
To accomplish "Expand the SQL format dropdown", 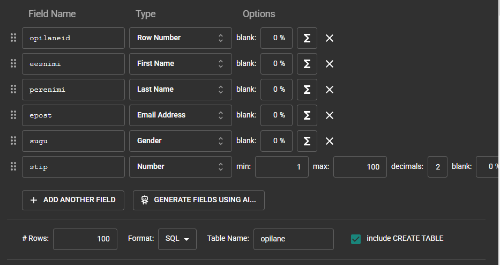I will tap(177, 239).
